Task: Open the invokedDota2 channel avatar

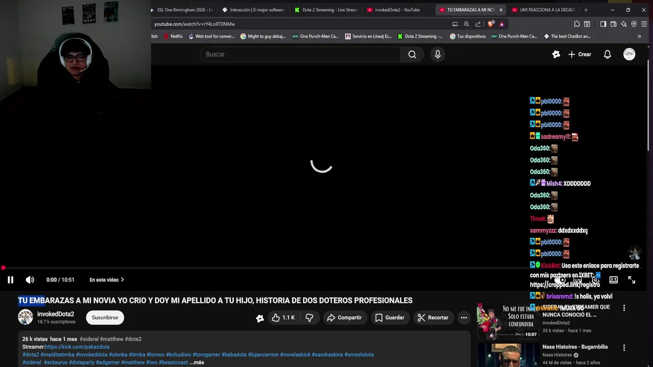Action: [x=26, y=317]
